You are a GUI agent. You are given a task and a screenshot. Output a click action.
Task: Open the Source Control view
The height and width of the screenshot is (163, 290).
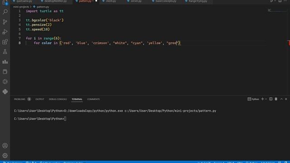pos(5,22)
